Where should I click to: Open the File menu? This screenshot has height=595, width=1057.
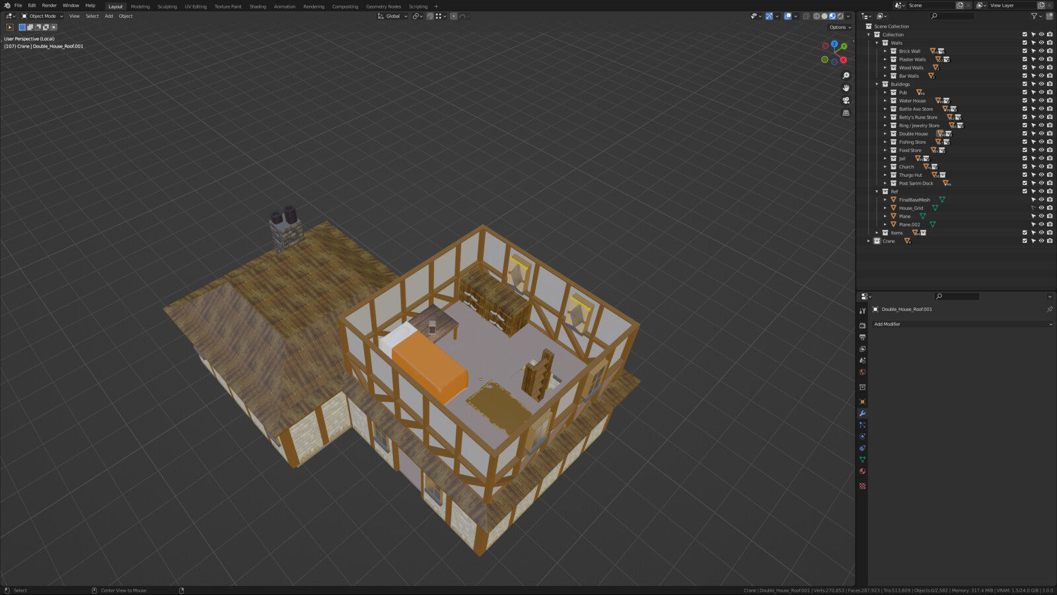[x=18, y=5]
